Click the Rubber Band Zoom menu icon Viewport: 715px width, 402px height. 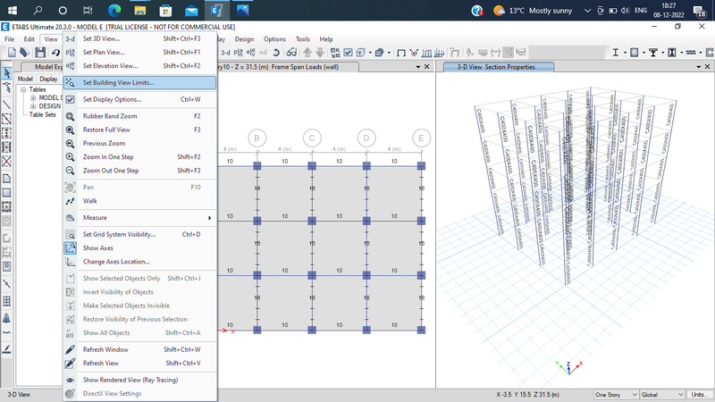coord(70,116)
